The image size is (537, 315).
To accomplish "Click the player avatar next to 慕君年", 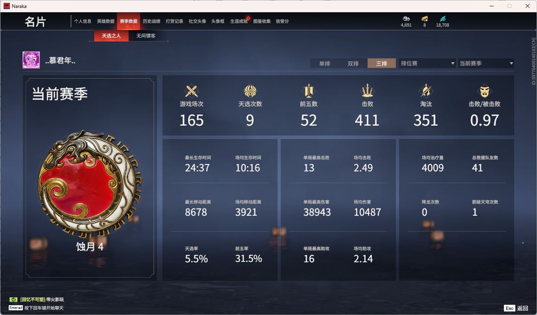I will [x=31, y=60].
